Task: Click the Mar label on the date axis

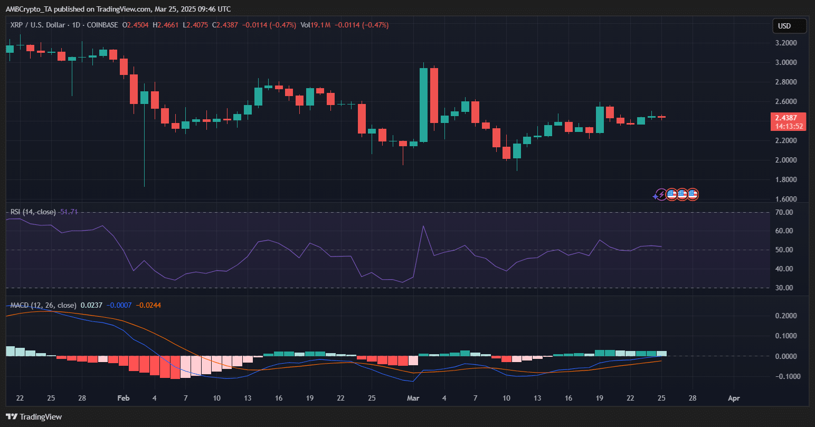Action: coord(413,398)
